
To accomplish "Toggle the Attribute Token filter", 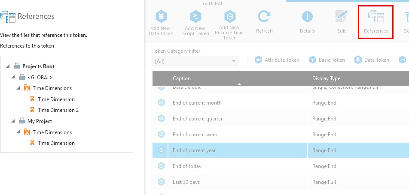I will click(277, 60).
